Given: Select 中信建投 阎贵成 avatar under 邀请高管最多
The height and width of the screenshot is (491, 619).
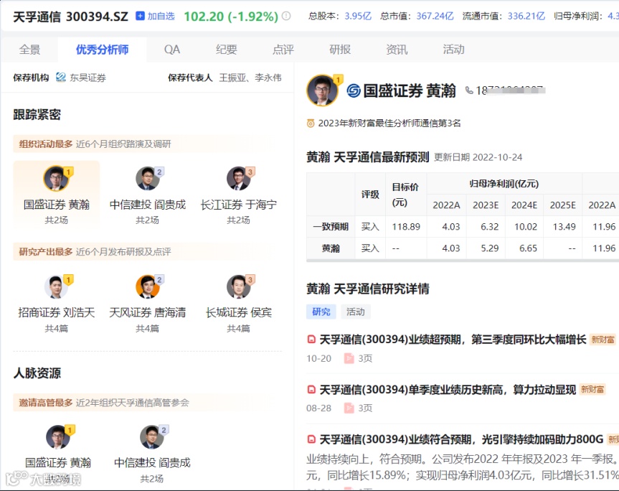Looking at the screenshot, I should 152,437.
